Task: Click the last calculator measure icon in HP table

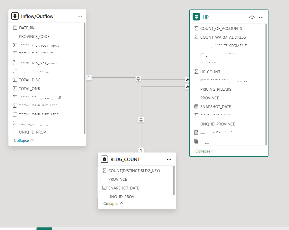Action: (x=196, y=141)
